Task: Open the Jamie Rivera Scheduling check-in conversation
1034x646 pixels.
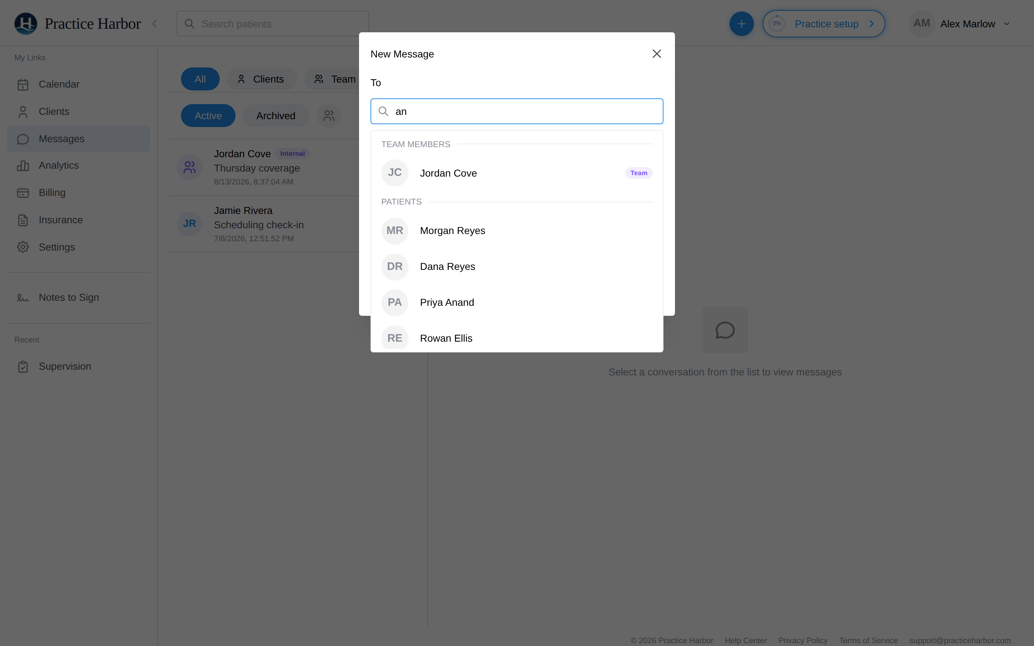Action: (x=264, y=224)
